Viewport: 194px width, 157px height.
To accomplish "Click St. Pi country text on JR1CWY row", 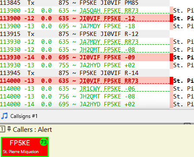I will click(x=184, y=88).
